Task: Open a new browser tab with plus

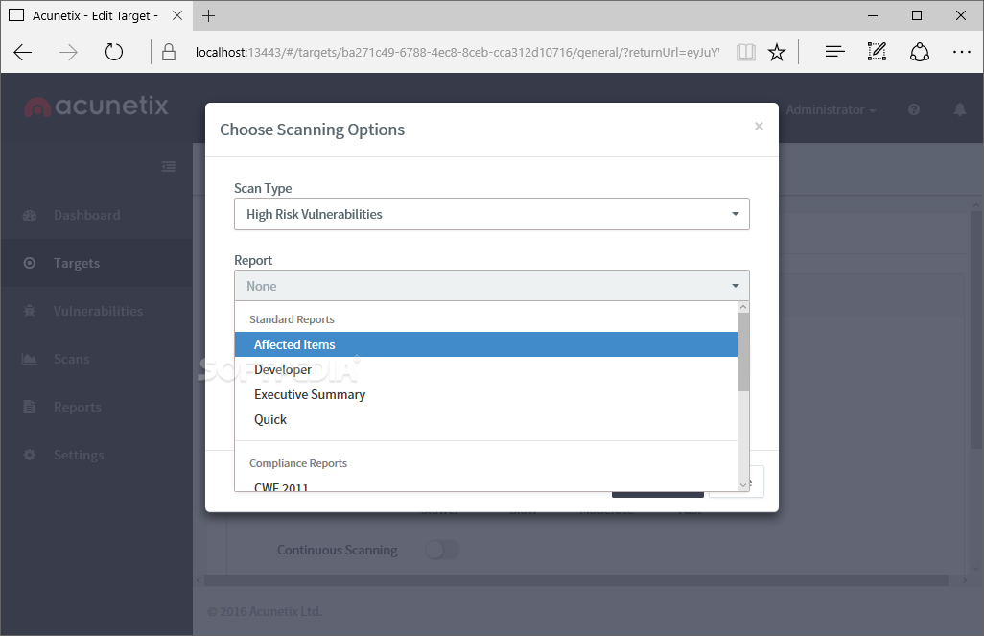Action: pos(209,15)
